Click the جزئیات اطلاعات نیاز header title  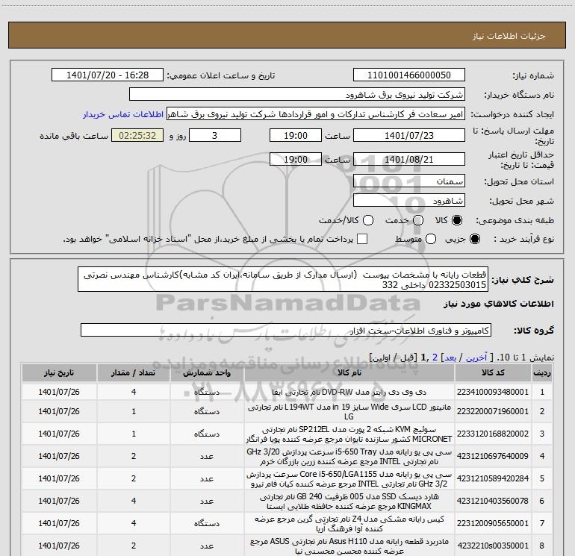coord(509,36)
